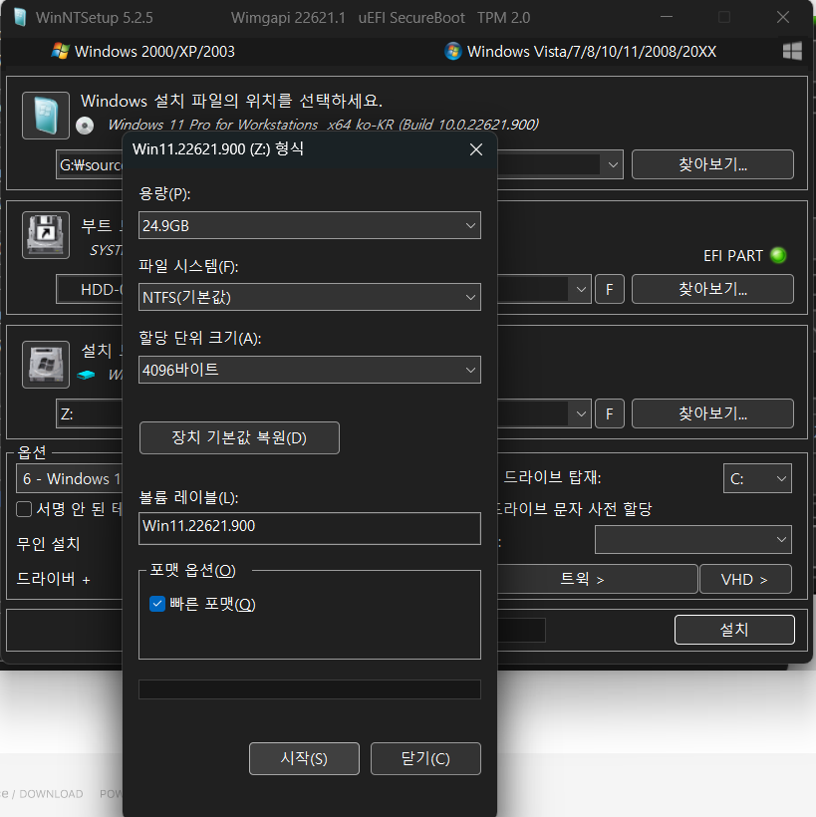Browse for the boot drive location
The height and width of the screenshot is (817, 816).
712,289
